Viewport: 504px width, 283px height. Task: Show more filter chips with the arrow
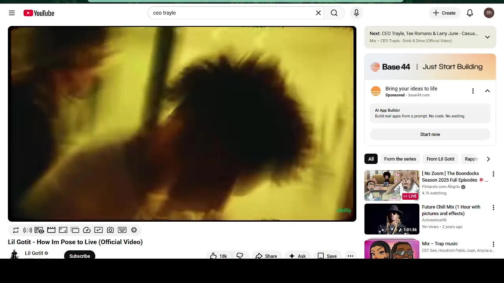(x=488, y=159)
